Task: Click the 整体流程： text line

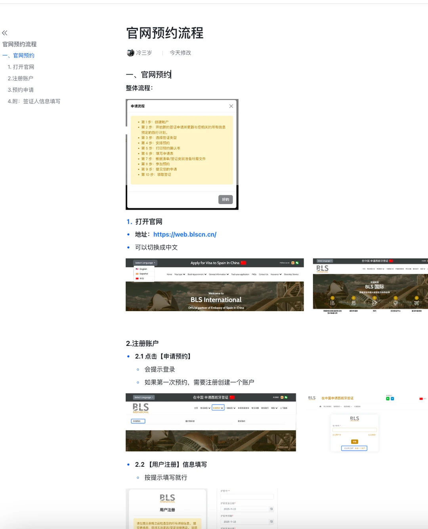Action: (139, 88)
